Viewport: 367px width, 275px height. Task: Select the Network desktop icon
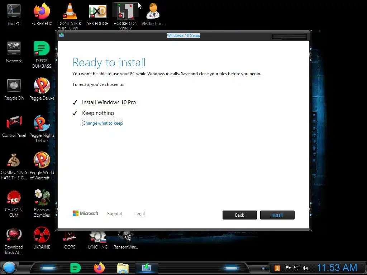14,52
